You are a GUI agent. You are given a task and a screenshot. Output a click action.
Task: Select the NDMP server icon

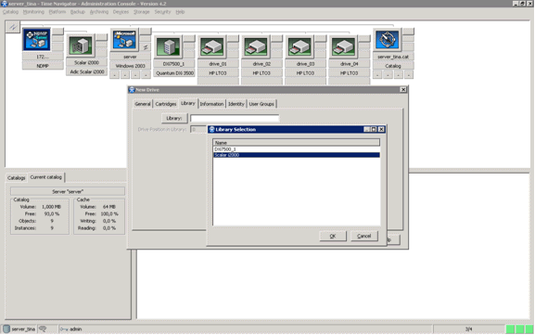point(36,40)
